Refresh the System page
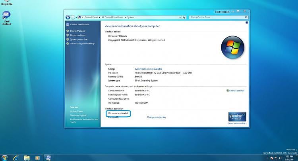Screen dimensions: 298x161 pyautogui.click(x=184, y=17)
